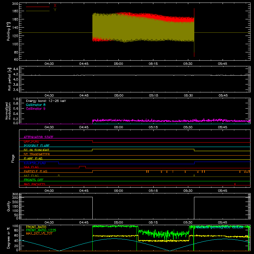This screenshot has width=254, height=254.
Task: Click the cyan Collimator 8 legend entry
Action: (36, 105)
